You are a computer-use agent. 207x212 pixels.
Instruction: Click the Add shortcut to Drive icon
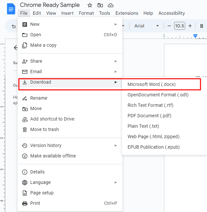[x=25, y=119]
